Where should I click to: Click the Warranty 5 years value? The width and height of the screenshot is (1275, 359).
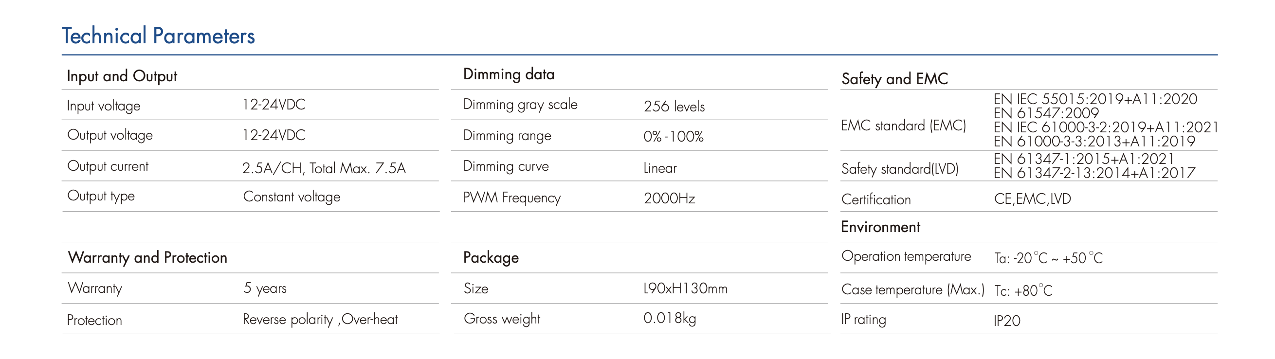coord(265,288)
